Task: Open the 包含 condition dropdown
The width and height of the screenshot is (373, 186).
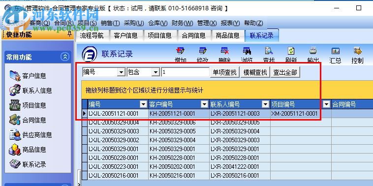Action: tap(156, 72)
